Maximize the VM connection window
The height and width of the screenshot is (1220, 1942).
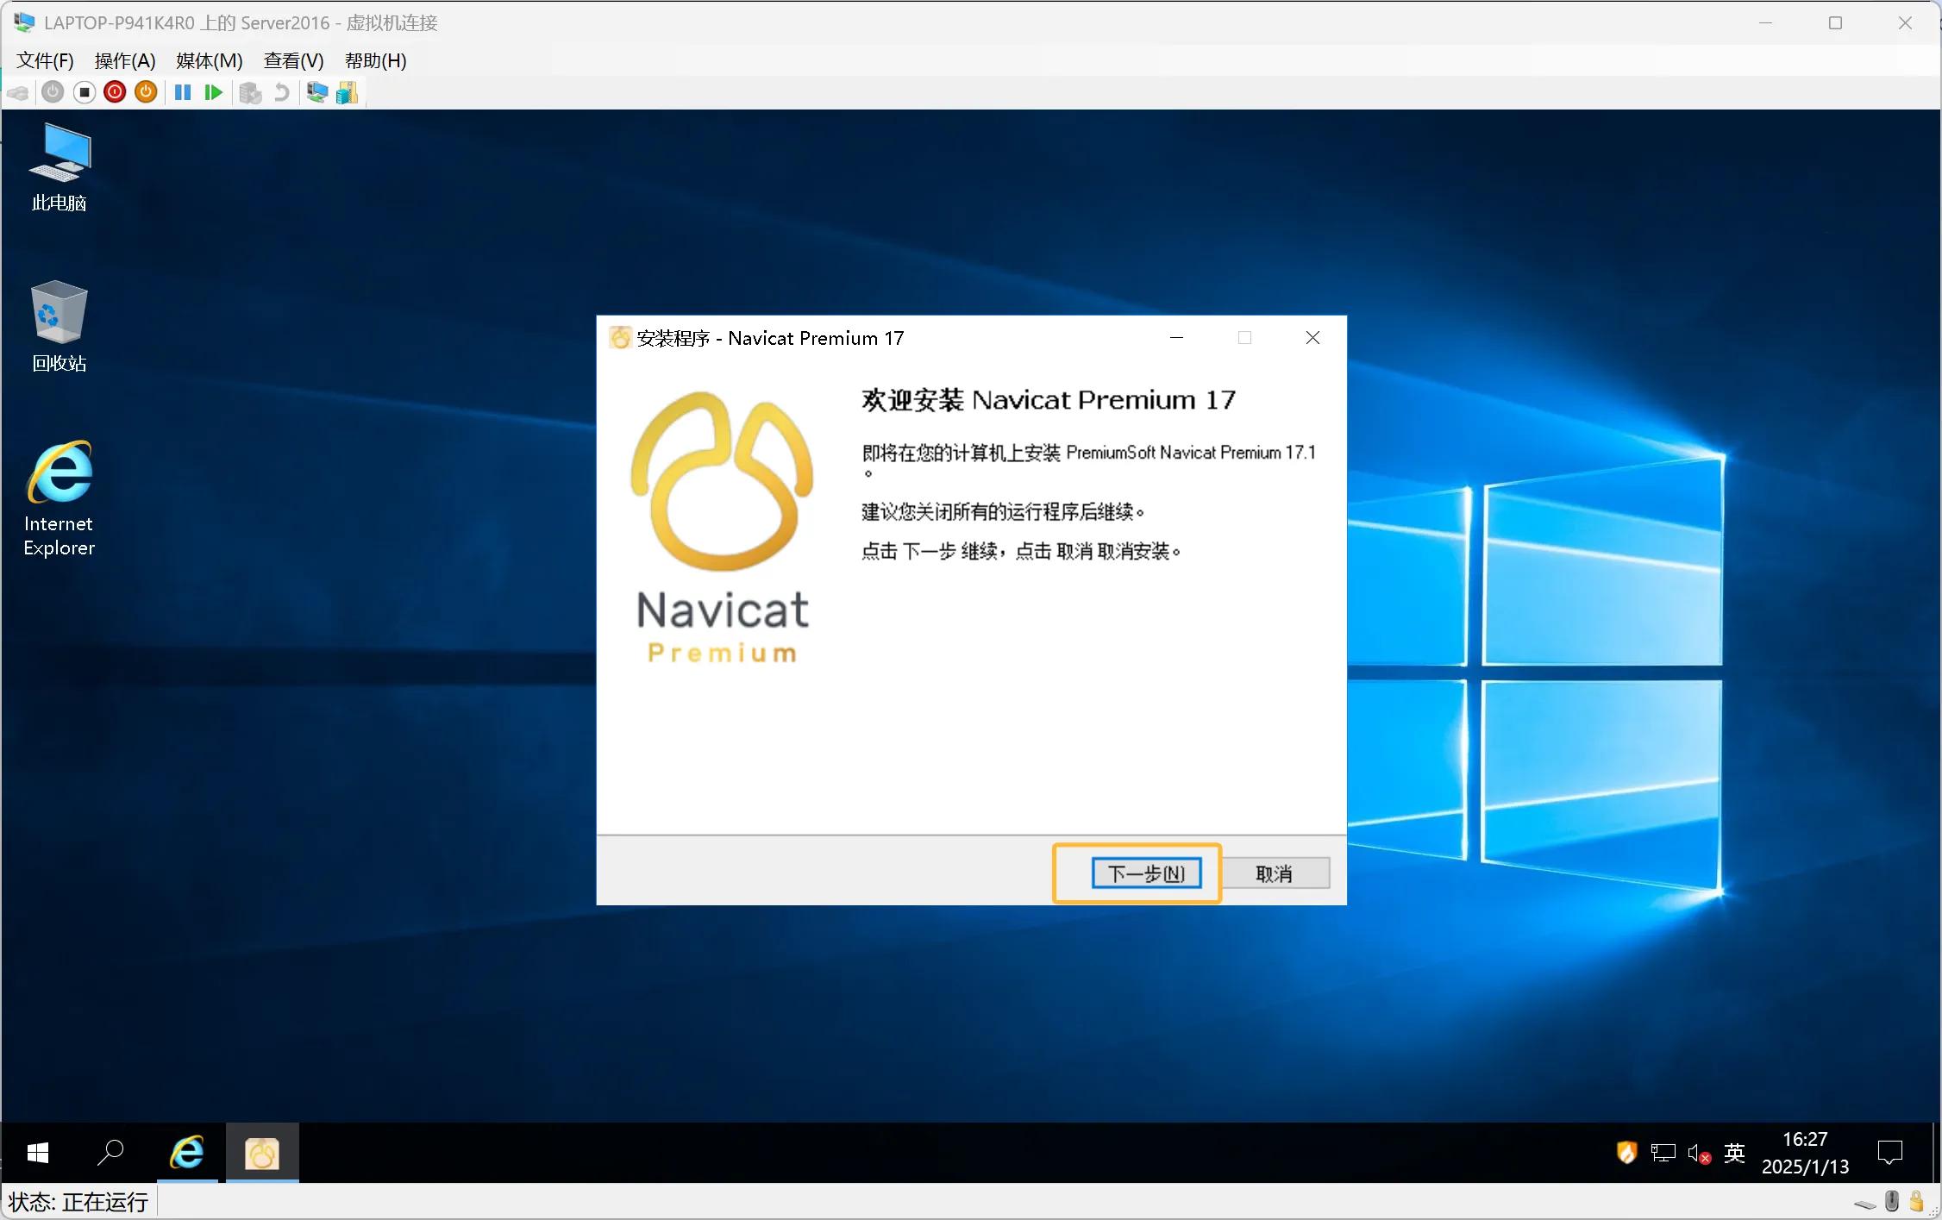pyautogui.click(x=1835, y=23)
